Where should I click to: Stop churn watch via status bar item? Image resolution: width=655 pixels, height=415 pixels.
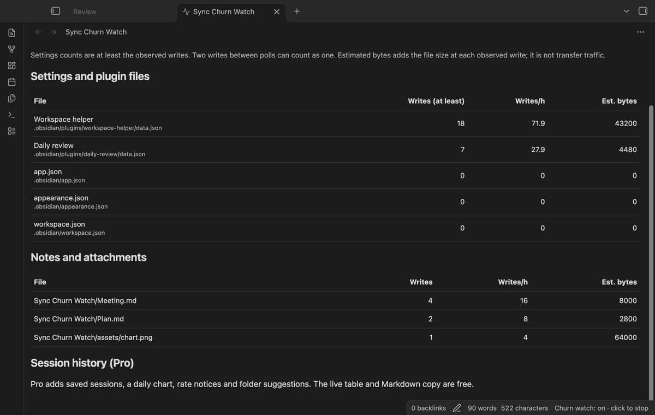click(602, 408)
